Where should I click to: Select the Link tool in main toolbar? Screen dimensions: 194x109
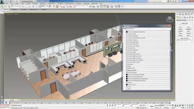2,6
